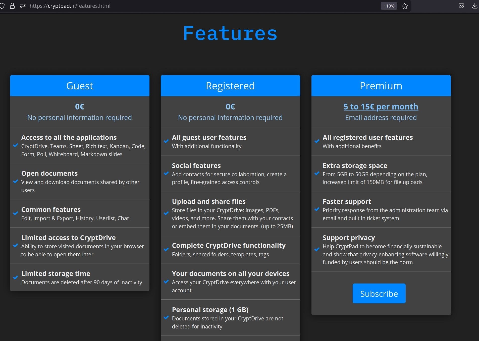Click checkmark beside Your documents on all devices

coord(166,281)
